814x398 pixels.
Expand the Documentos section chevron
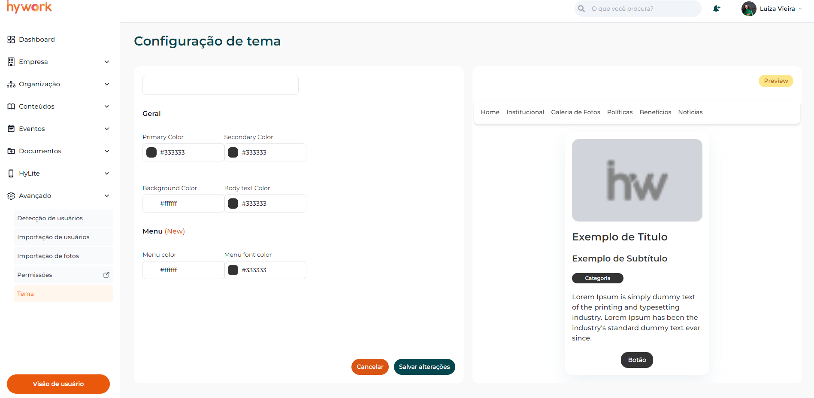pos(107,151)
